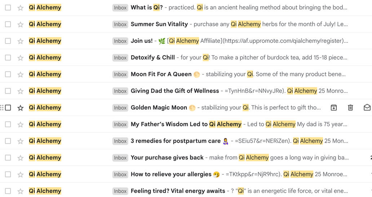This screenshot has width=372, height=197.
Task: Delete the Golden Magic Moon email
Action: 350,107
